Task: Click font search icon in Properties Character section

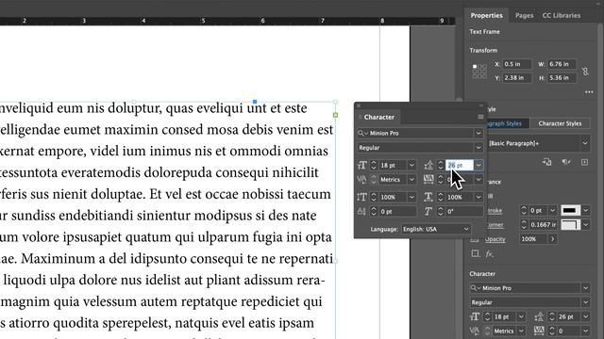Action: click(x=476, y=288)
